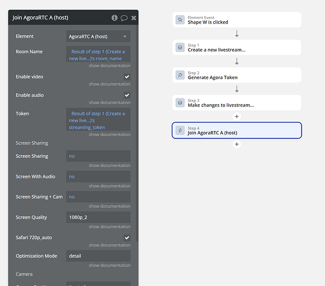Close the Join AgoraRTC A panel
Screen dimensions: 325x286
[x=134, y=18]
